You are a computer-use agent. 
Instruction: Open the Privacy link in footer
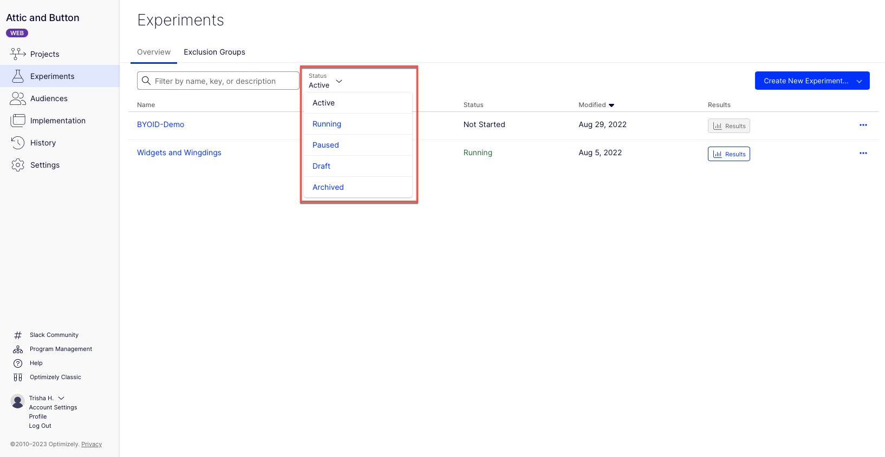click(x=92, y=444)
